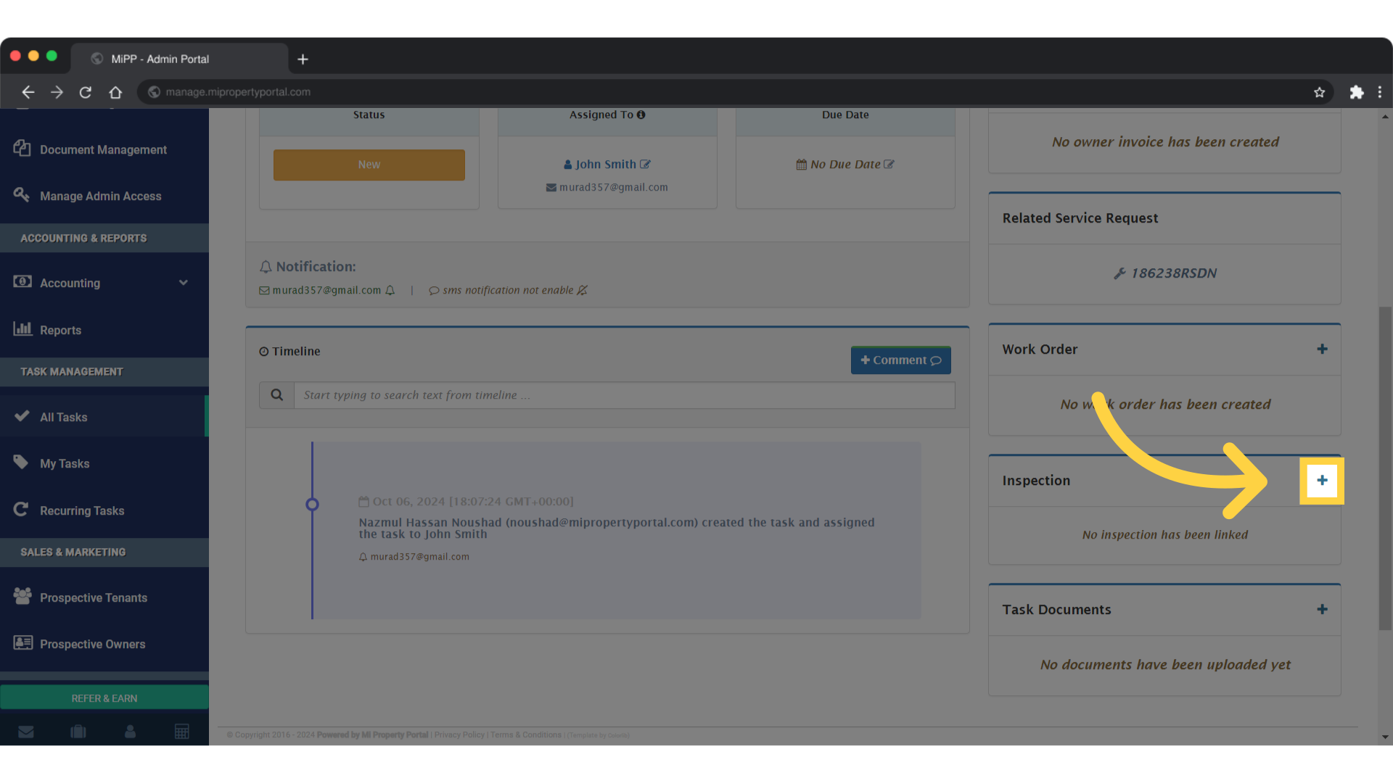Click the briefcase icon at sidebar bottom
This screenshot has width=1393, height=783.
78,732
